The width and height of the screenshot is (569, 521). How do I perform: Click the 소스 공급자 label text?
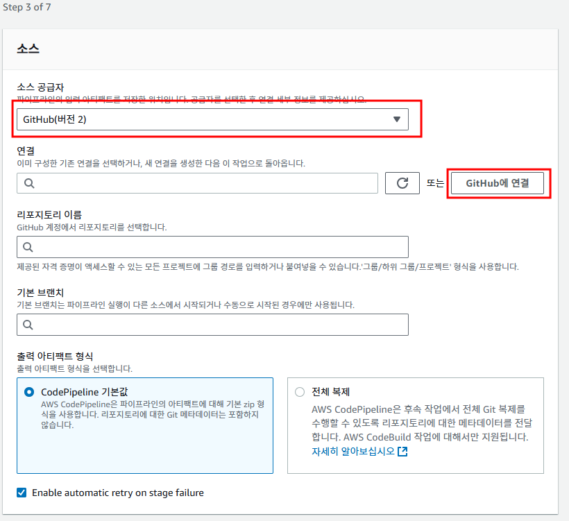[40, 87]
